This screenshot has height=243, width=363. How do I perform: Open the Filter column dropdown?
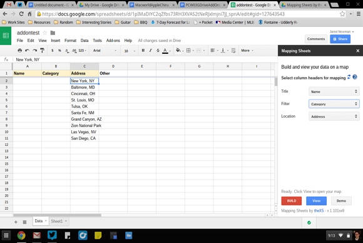tap(334, 104)
